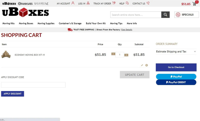Click the shopping cart icon in header
The height and width of the screenshot is (121, 200).
click(x=194, y=4)
